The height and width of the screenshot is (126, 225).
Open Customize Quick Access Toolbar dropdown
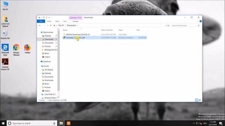click(49, 17)
